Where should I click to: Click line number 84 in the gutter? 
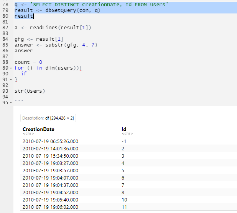pos(5,39)
